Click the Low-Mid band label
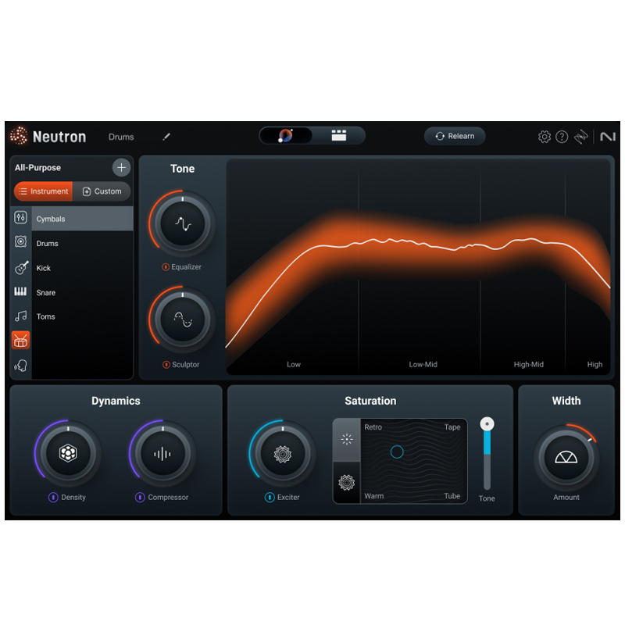 tap(423, 364)
